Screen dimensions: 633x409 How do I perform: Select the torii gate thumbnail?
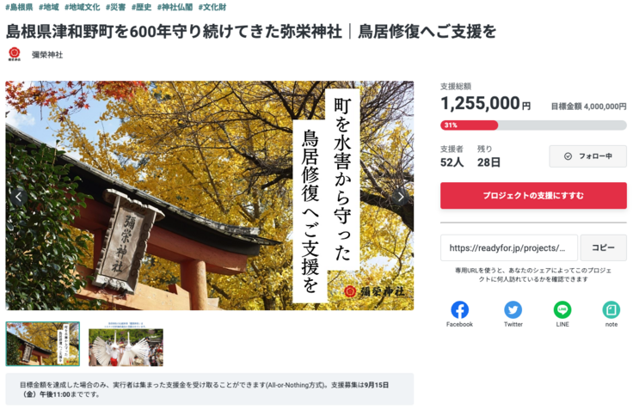tap(42, 344)
